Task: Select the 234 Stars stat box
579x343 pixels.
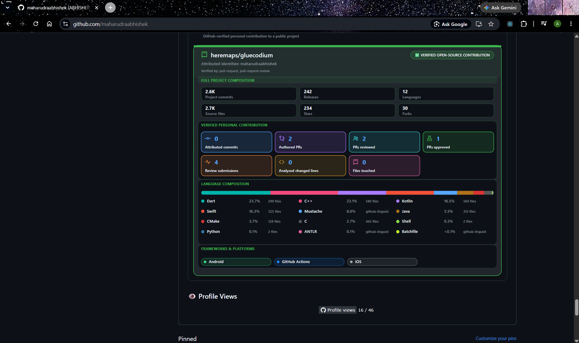Action: pyautogui.click(x=347, y=110)
